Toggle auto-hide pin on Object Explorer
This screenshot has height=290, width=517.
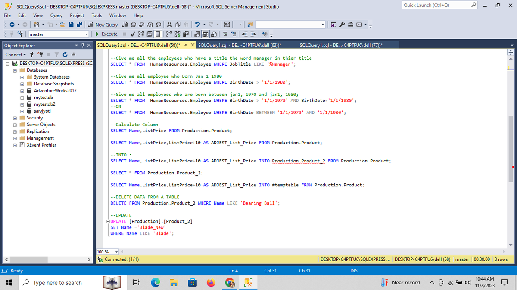coord(82,45)
